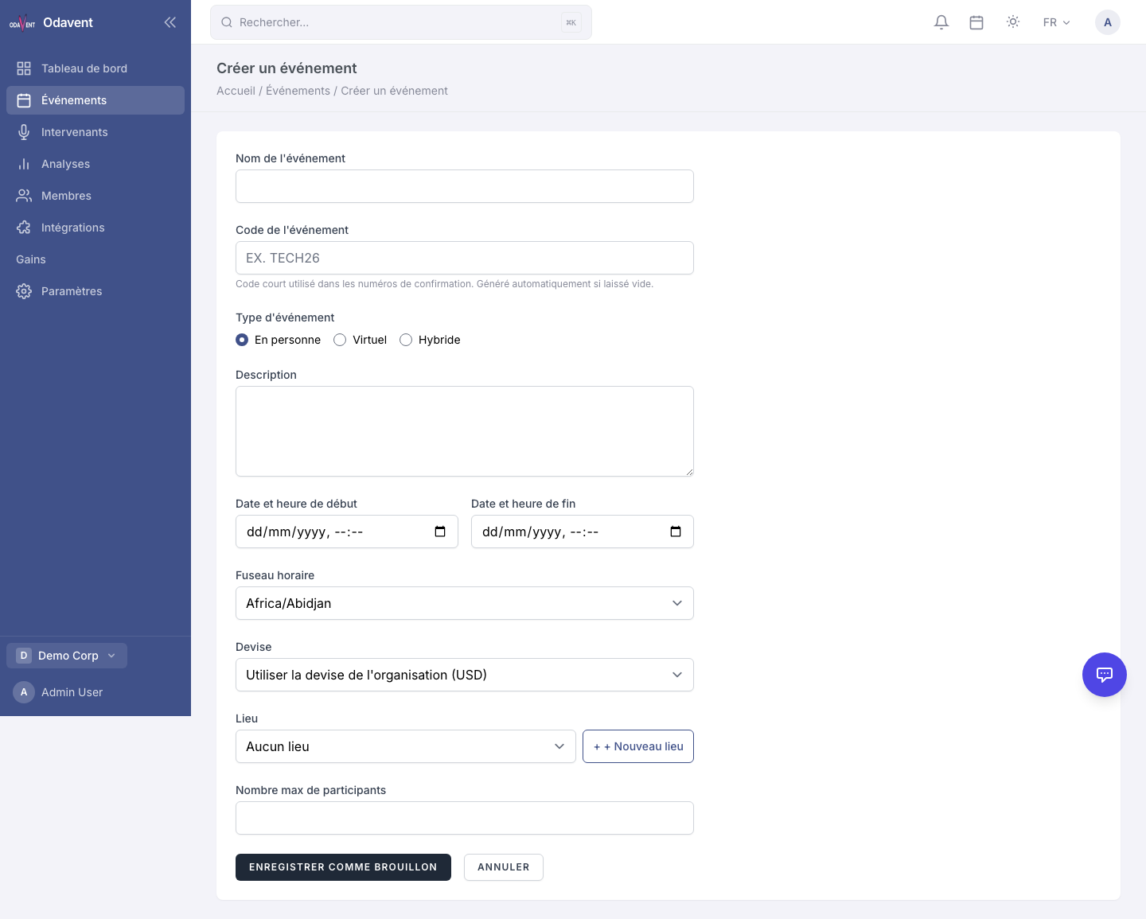Focus the Nombre max de participants field

(465, 818)
